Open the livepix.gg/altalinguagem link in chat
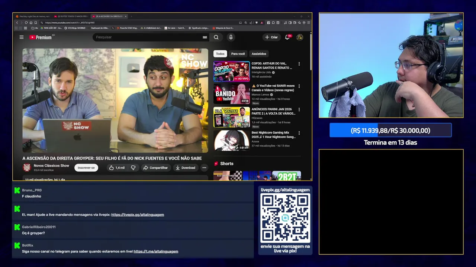This screenshot has width=476, height=267. click(x=138, y=215)
